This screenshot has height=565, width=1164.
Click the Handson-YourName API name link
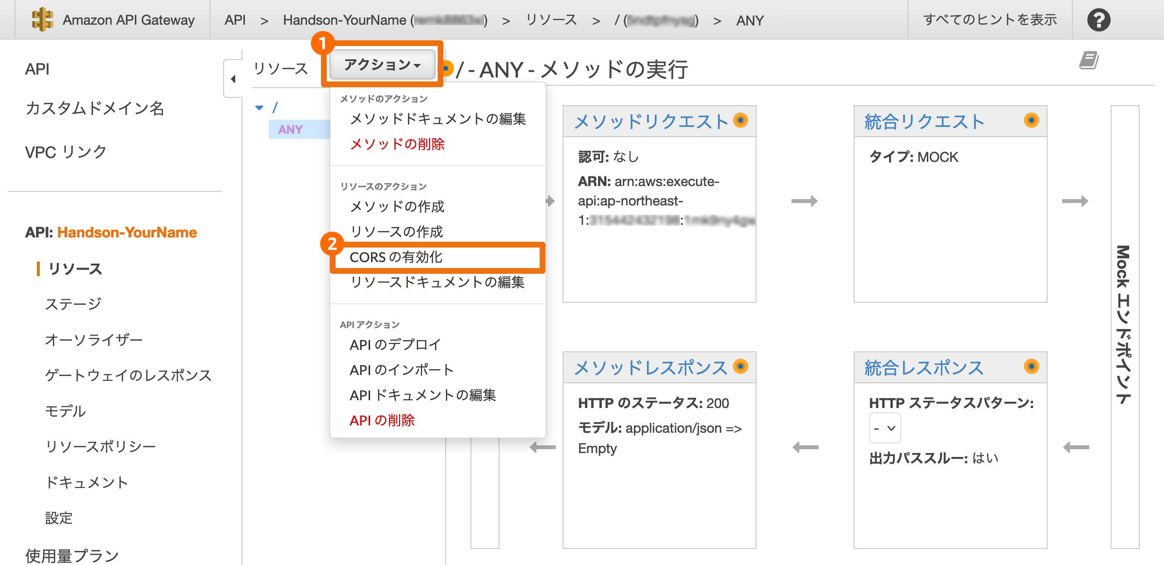(x=127, y=232)
